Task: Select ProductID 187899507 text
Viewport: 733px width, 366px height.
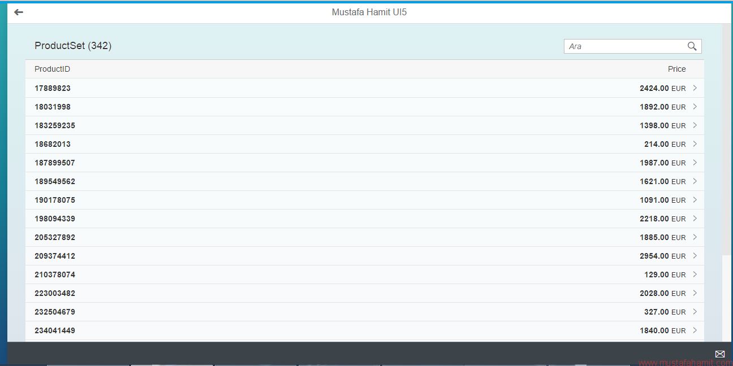Action: click(x=55, y=163)
